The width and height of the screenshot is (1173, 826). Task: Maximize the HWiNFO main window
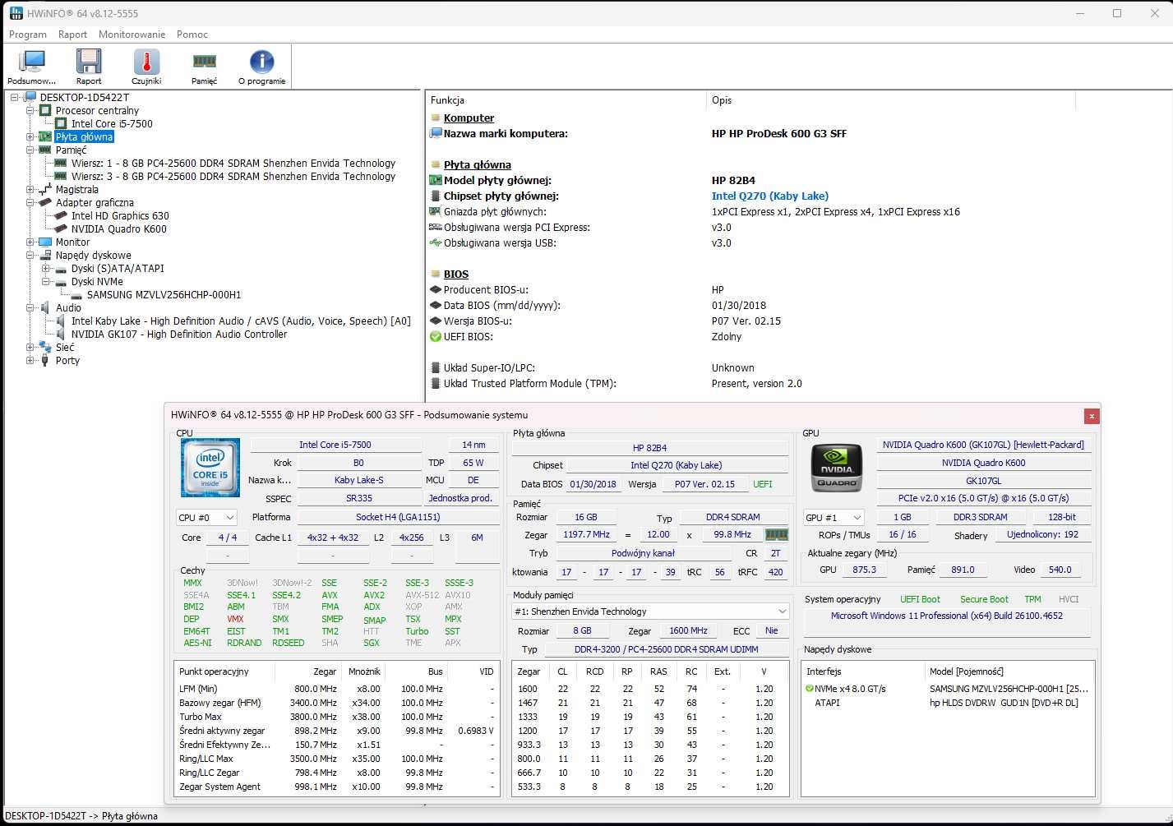click(1117, 13)
